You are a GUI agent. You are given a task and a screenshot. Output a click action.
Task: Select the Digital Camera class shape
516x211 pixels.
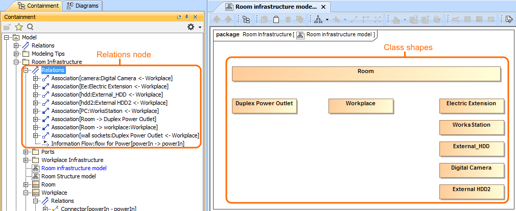coord(471,170)
